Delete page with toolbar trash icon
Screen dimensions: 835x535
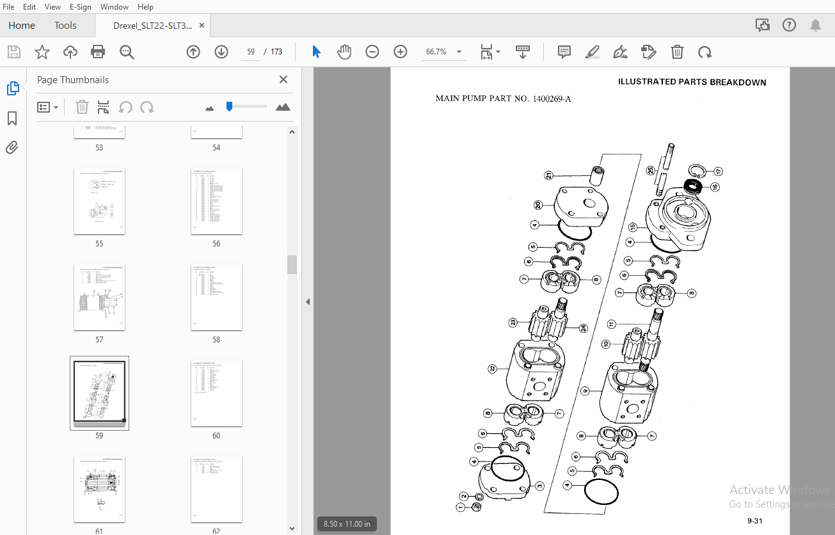coord(677,52)
